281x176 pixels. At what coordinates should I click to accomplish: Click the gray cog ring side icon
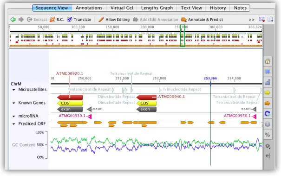point(268,124)
